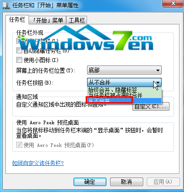Screen dimensions: 184x192
Task: Click the arrow of the 任务栏按钮 combo box
Action: coord(158,82)
